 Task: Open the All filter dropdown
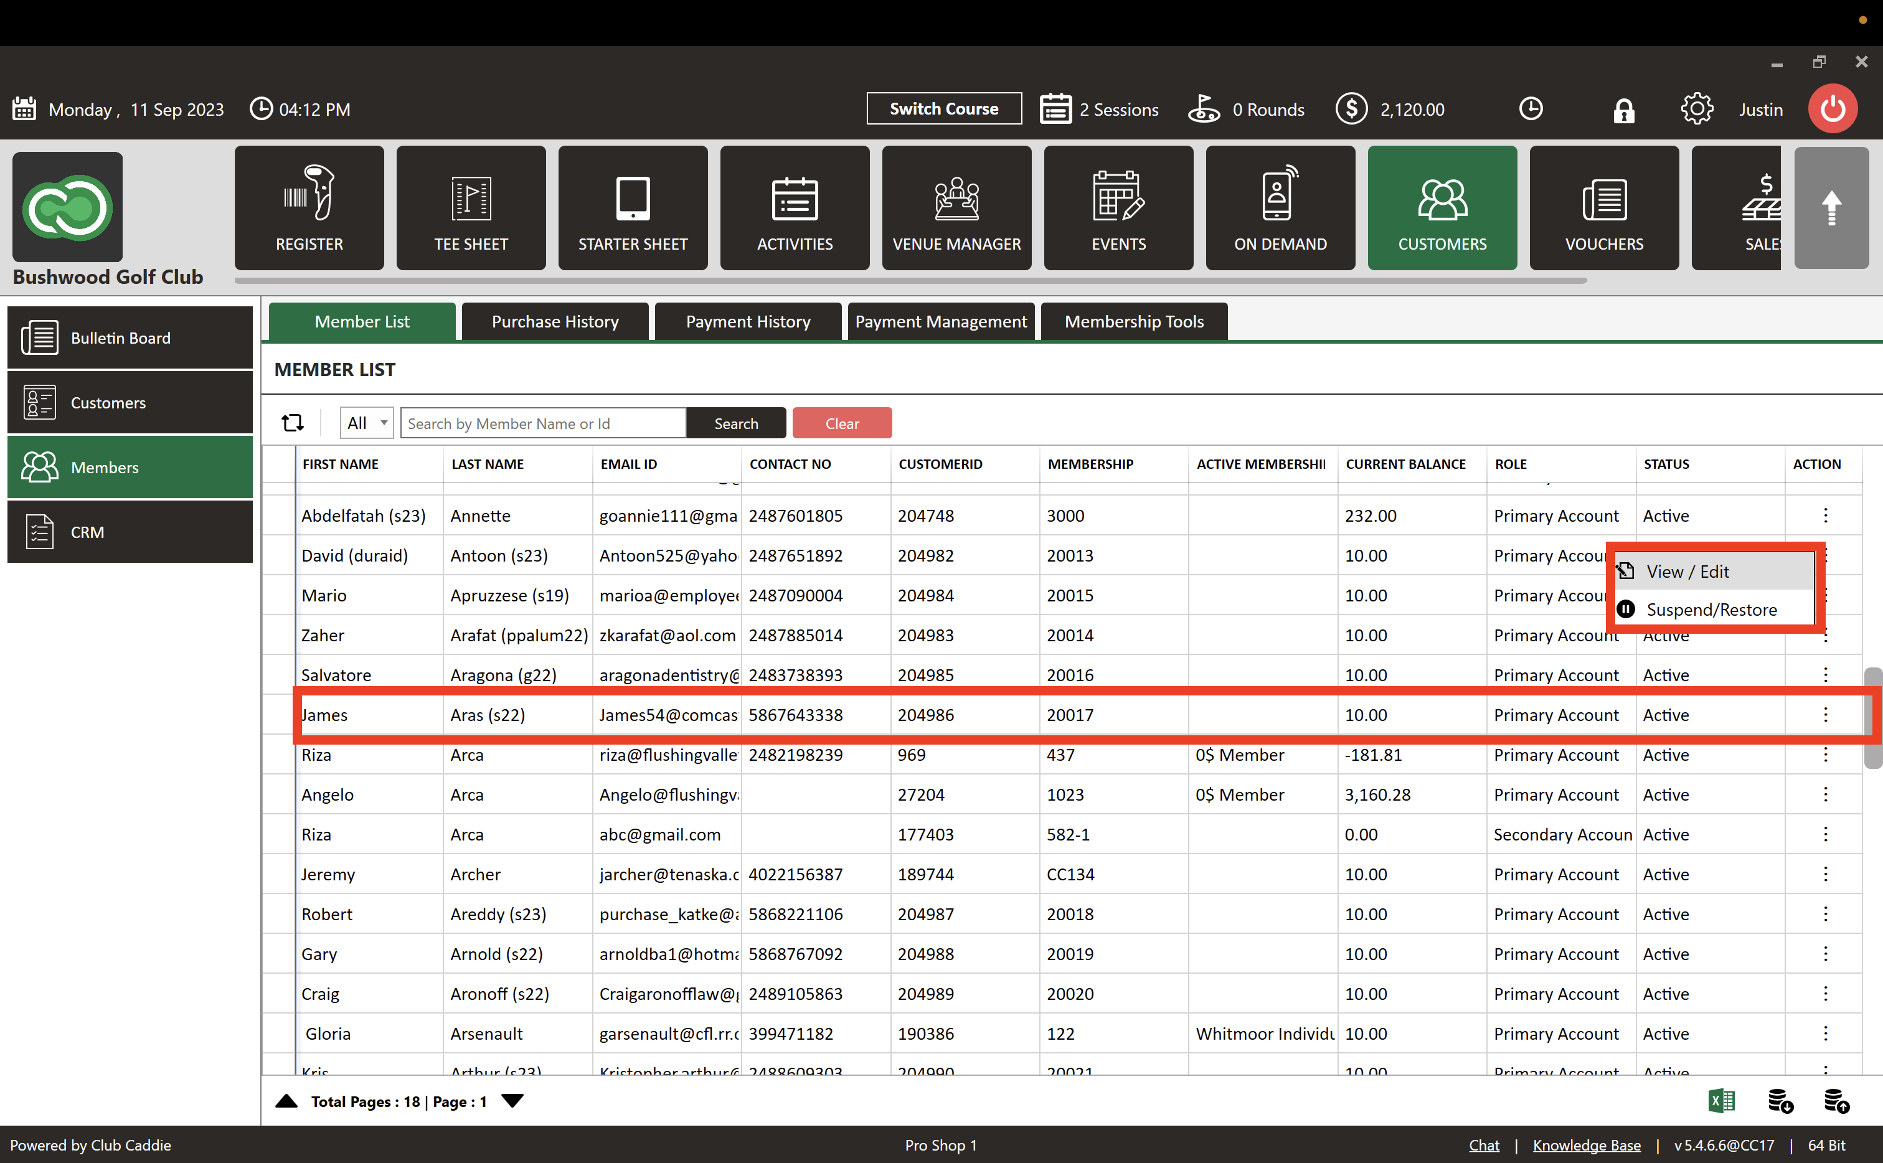coord(367,423)
